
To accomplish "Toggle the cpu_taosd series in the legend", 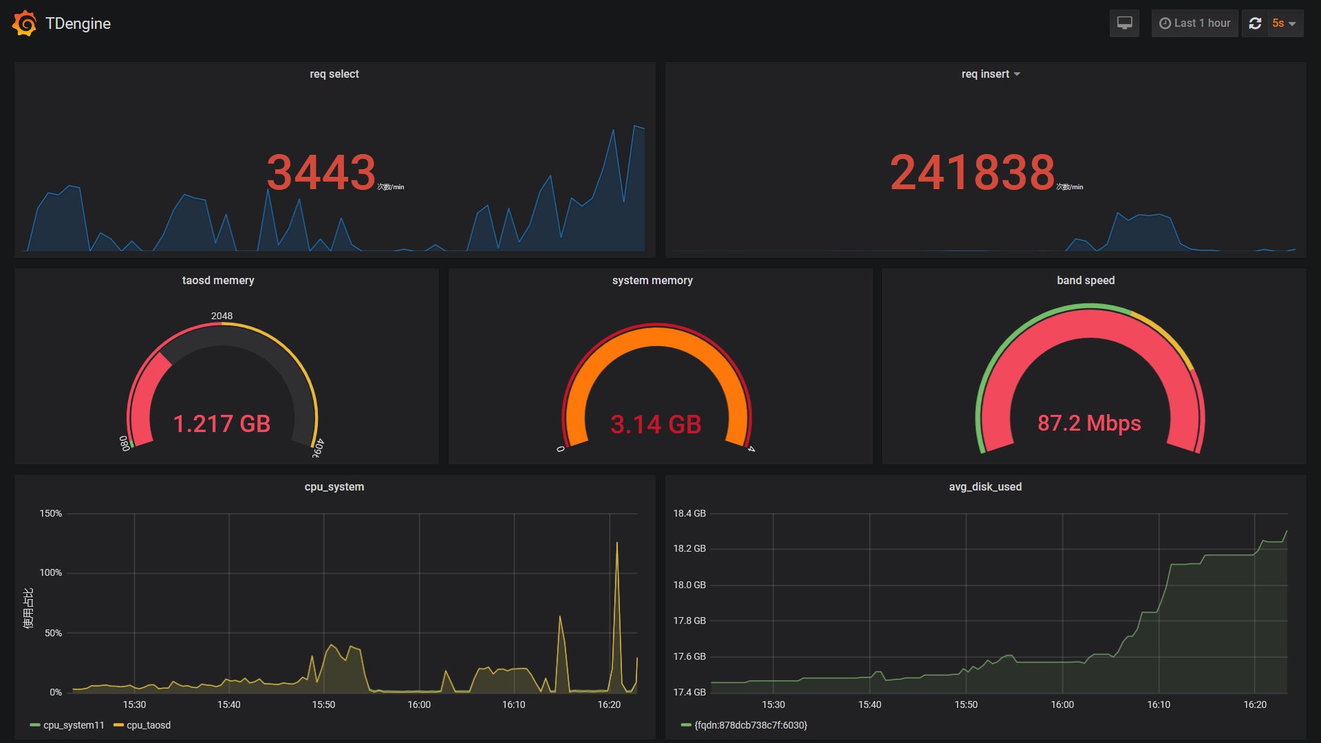I will click(149, 725).
